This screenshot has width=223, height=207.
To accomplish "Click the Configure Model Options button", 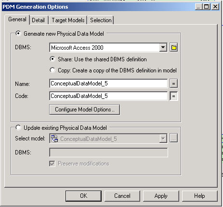I will pyautogui.click(x=84, y=110).
